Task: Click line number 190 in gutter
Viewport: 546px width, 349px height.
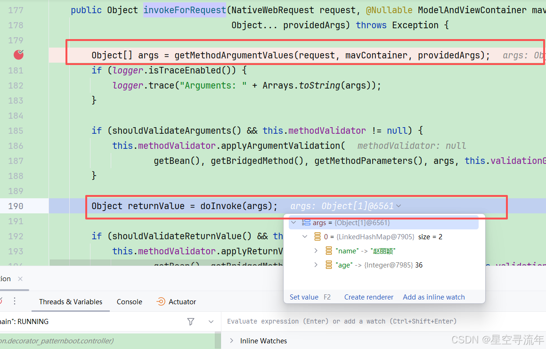Action: click(x=16, y=206)
